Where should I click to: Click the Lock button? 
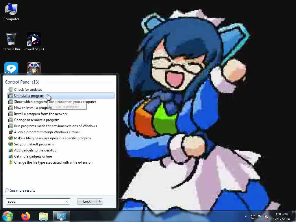click(87, 201)
